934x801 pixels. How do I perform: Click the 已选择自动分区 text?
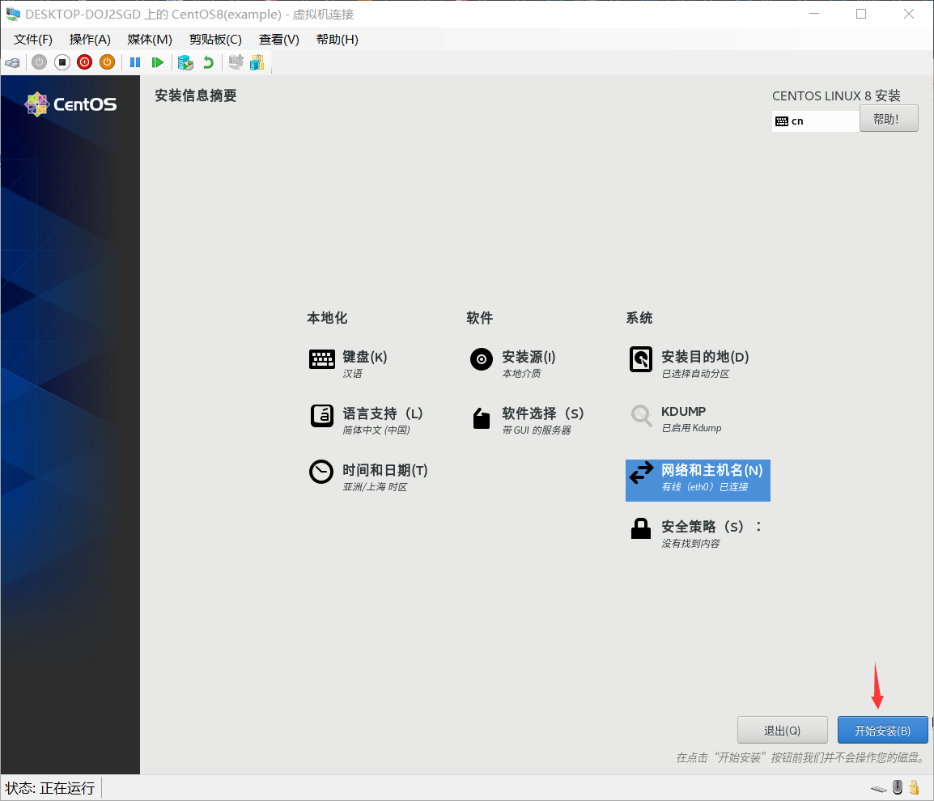tap(695, 374)
